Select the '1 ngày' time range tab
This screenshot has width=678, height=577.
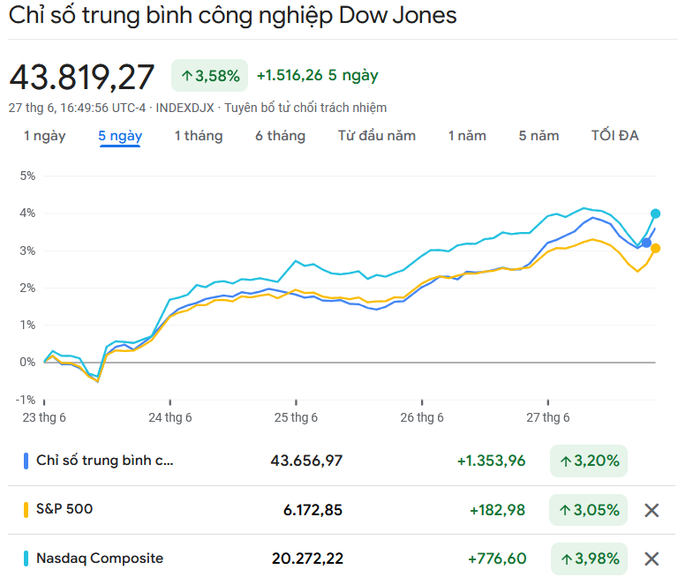pos(44,136)
